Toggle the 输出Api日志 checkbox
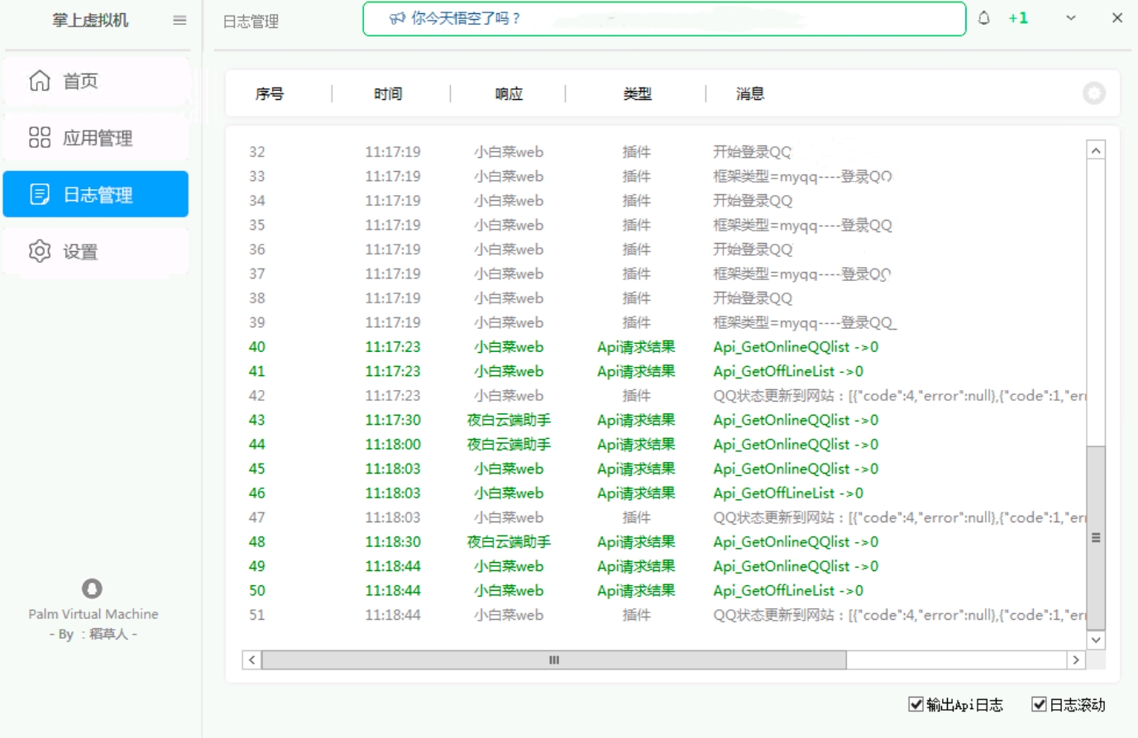The height and width of the screenshot is (738, 1138). (916, 704)
